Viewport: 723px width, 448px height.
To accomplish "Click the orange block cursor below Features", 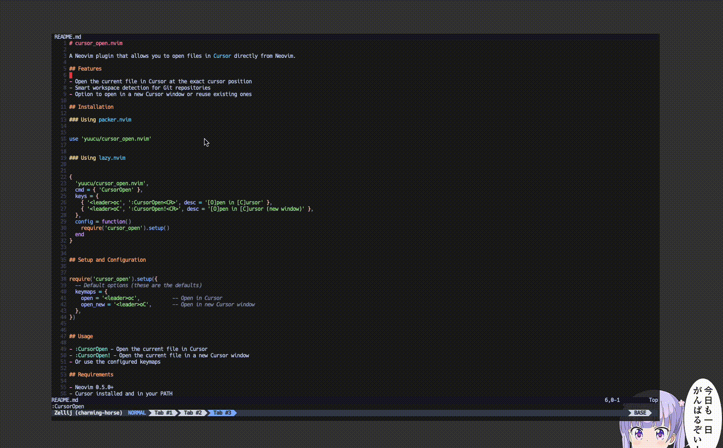I will [x=71, y=75].
